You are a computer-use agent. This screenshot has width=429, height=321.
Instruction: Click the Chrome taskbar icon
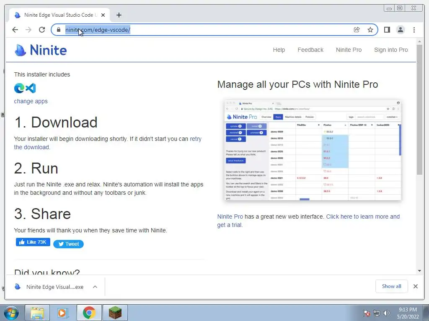[89, 313]
